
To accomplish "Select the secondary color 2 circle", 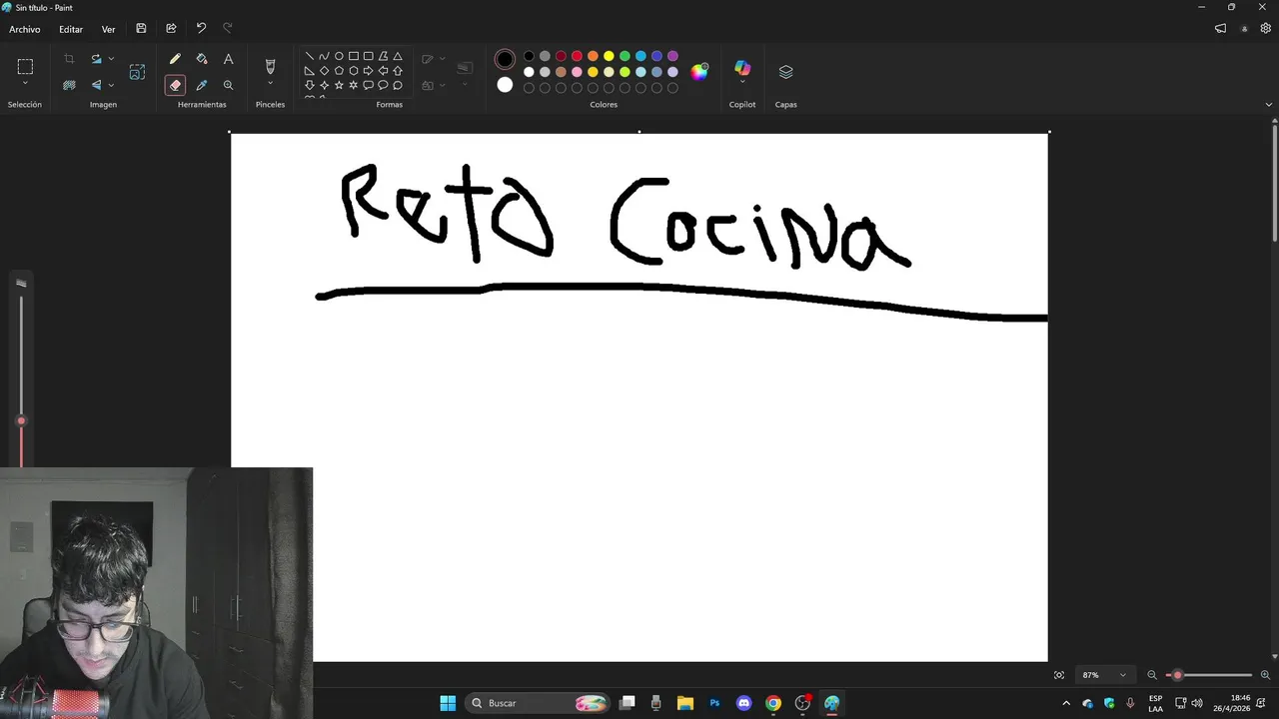I will tap(505, 85).
